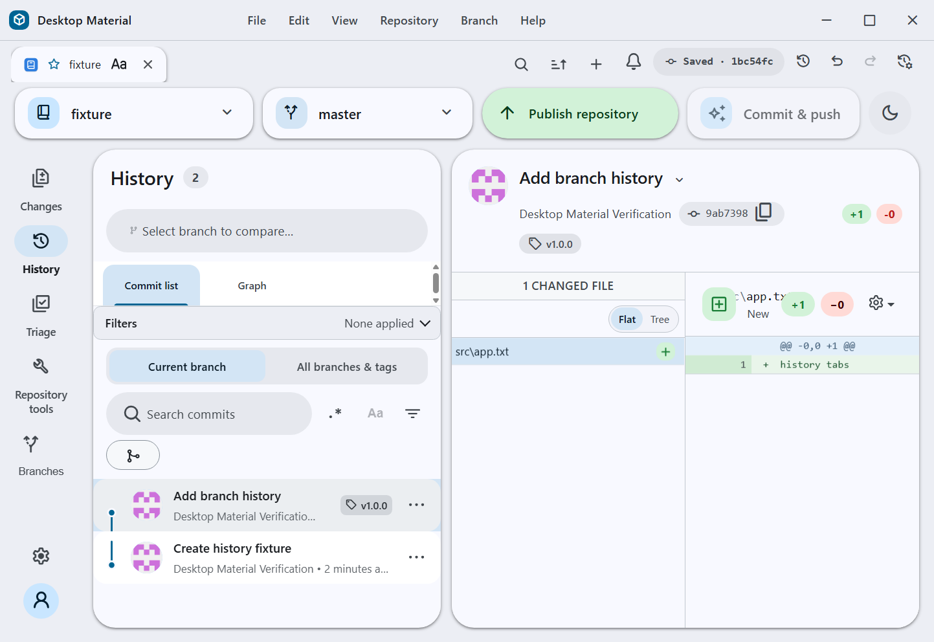This screenshot has height=642, width=934.
Task: Open the search icon in the toolbar
Action: (x=521, y=64)
